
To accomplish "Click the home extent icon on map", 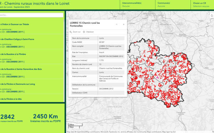I will pos(212,16).
